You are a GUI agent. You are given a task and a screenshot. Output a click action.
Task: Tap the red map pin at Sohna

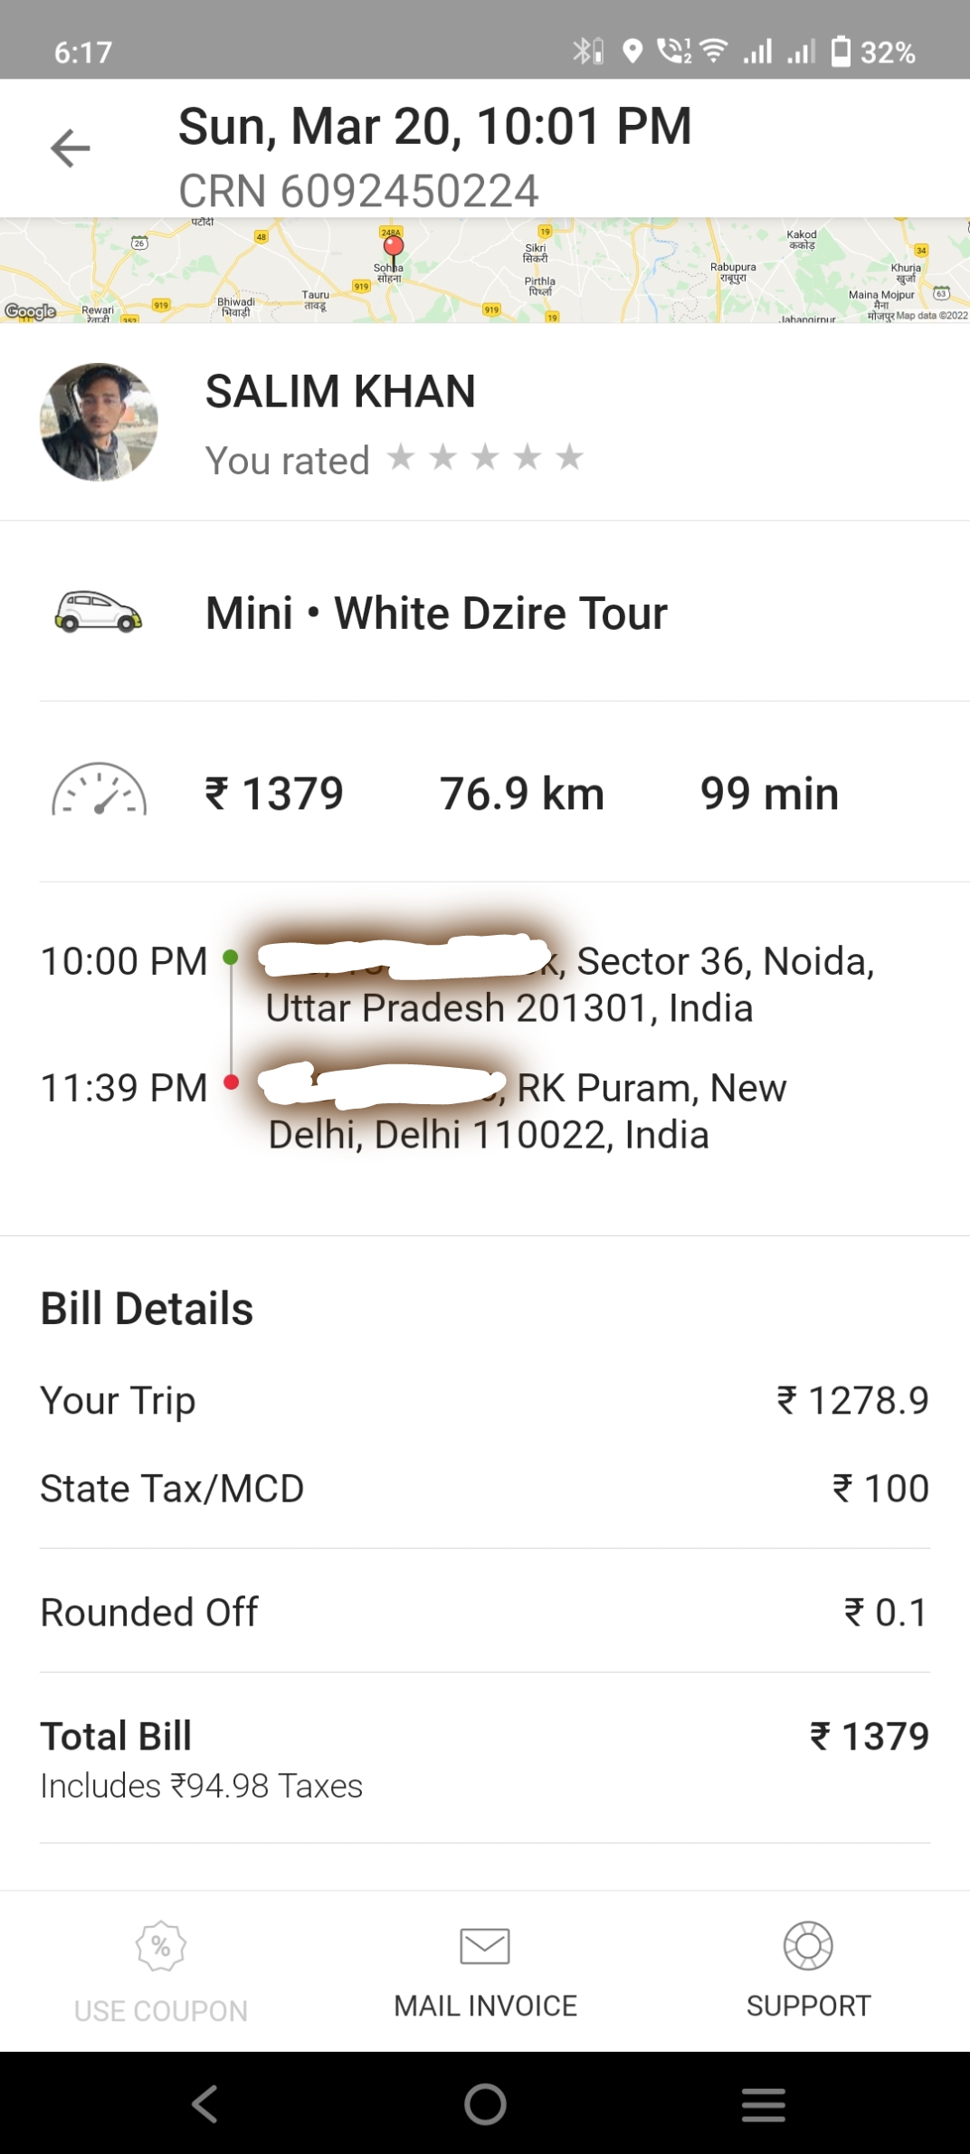point(393,246)
